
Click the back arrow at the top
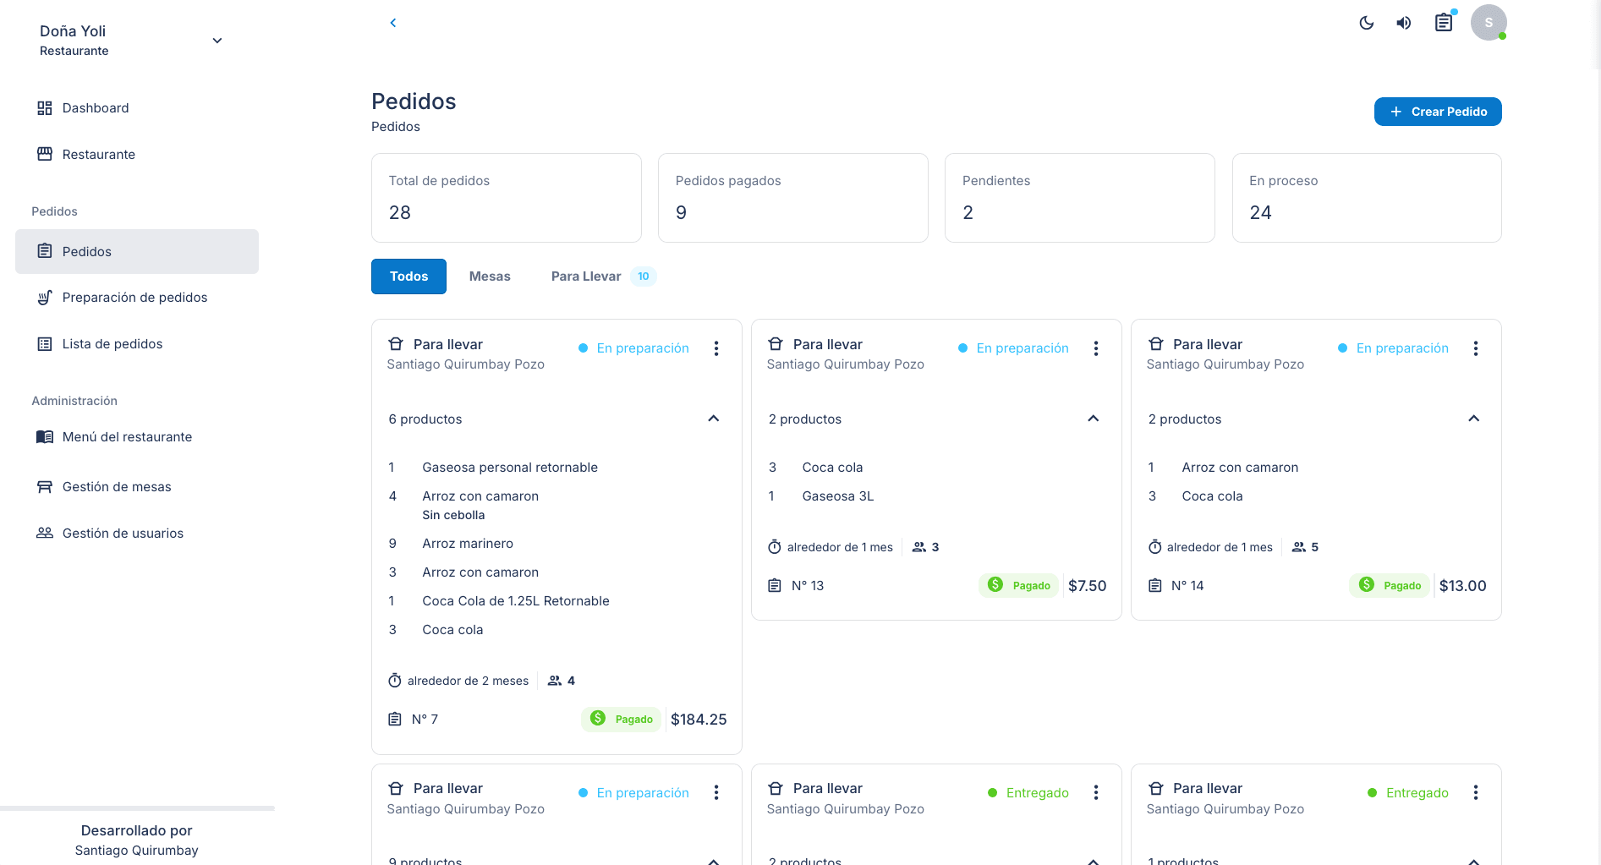(392, 23)
